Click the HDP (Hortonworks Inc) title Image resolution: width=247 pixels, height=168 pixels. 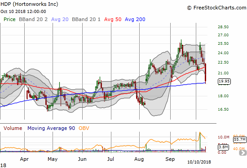pyautogui.click(x=29, y=4)
